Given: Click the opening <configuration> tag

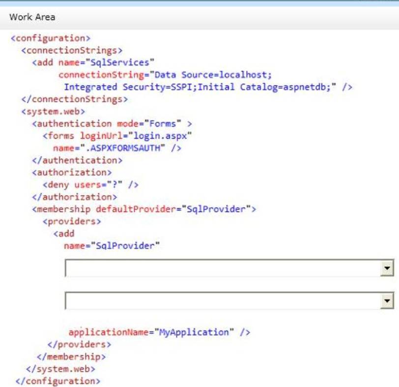Looking at the screenshot, I should pos(51,38).
